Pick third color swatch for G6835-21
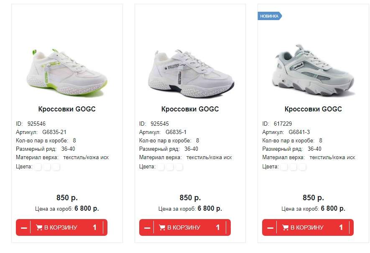 (56, 167)
